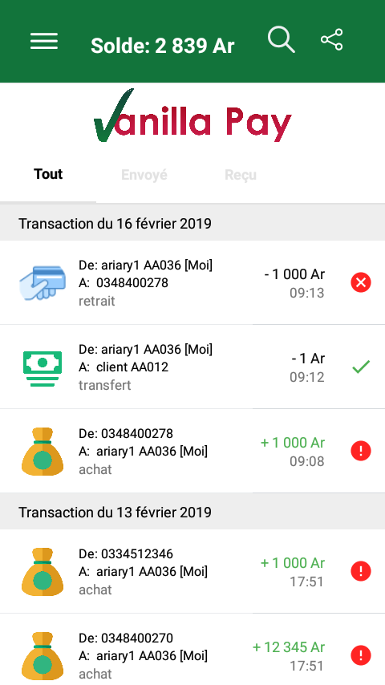Tap money bag icon for 0334512346 achat
The height and width of the screenshot is (685, 385).
[43, 572]
